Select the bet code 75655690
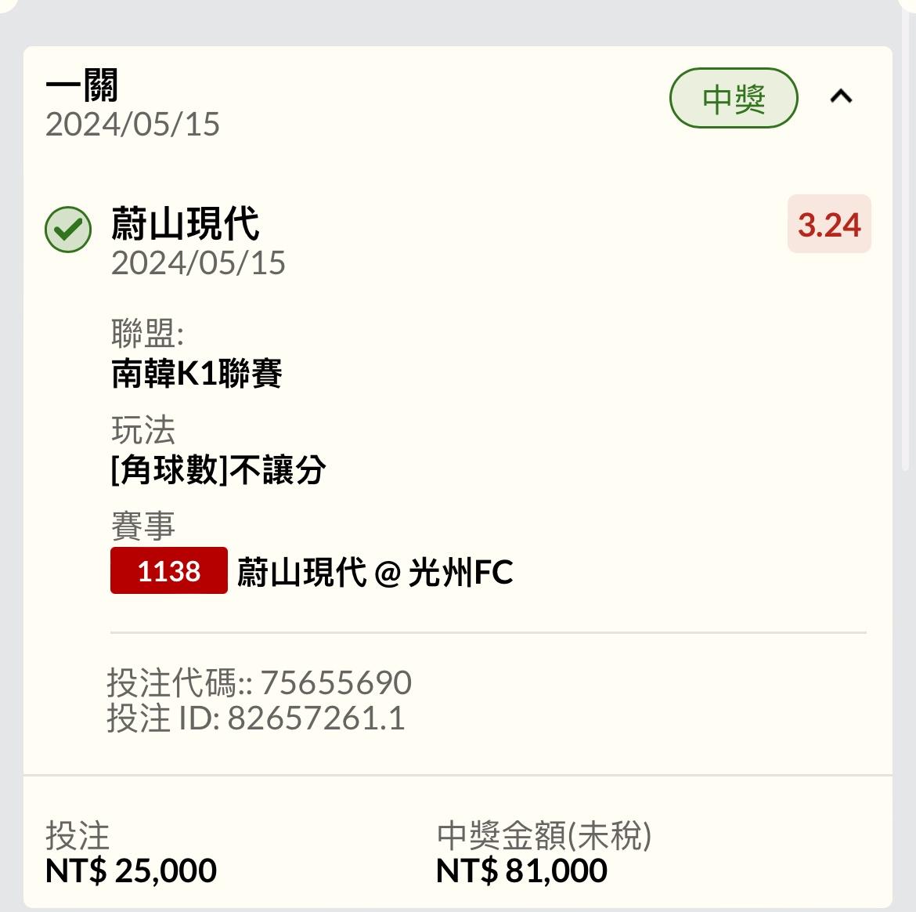Viewport: 916px width, 912px height. pos(336,682)
